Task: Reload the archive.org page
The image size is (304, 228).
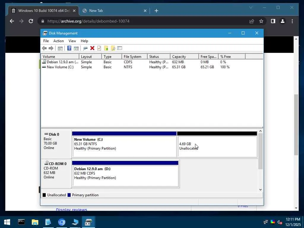Action: coord(31,21)
